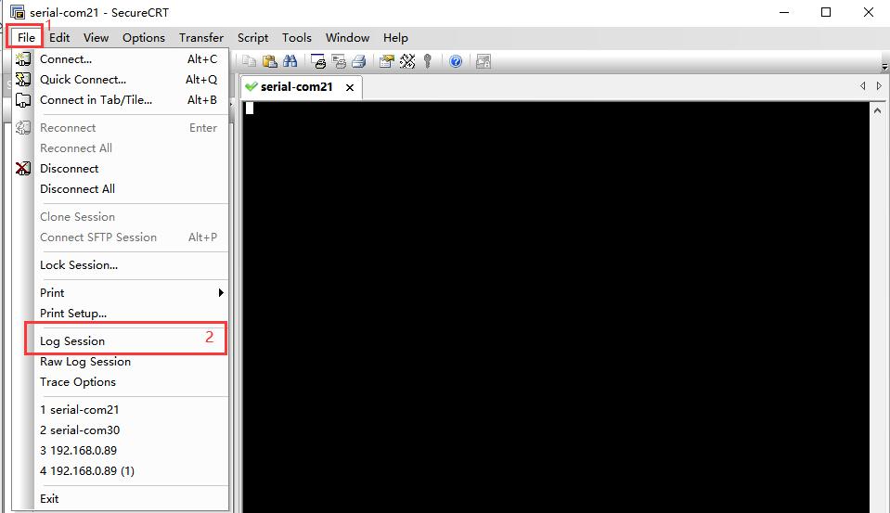Click the grayed Lock Session toolbar icon
This screenshot has height=513, width=890.
tap(483, 61)
